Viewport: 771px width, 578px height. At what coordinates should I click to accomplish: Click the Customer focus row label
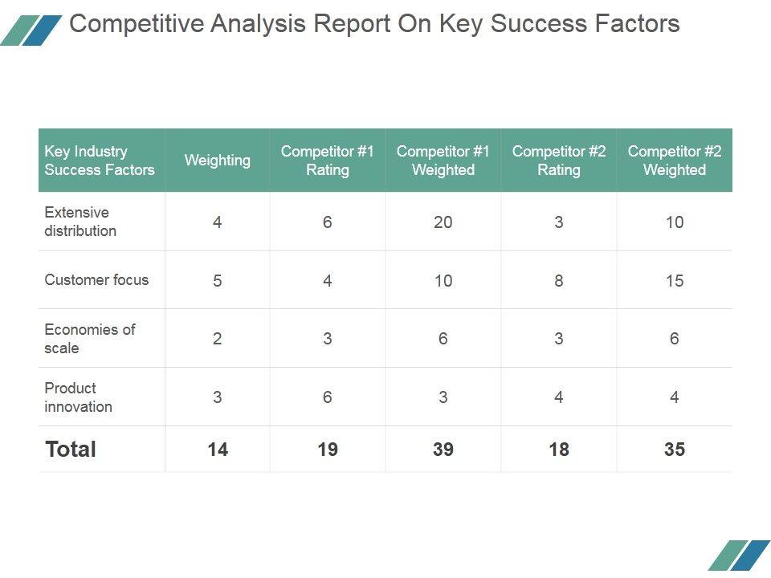(96, 280)
